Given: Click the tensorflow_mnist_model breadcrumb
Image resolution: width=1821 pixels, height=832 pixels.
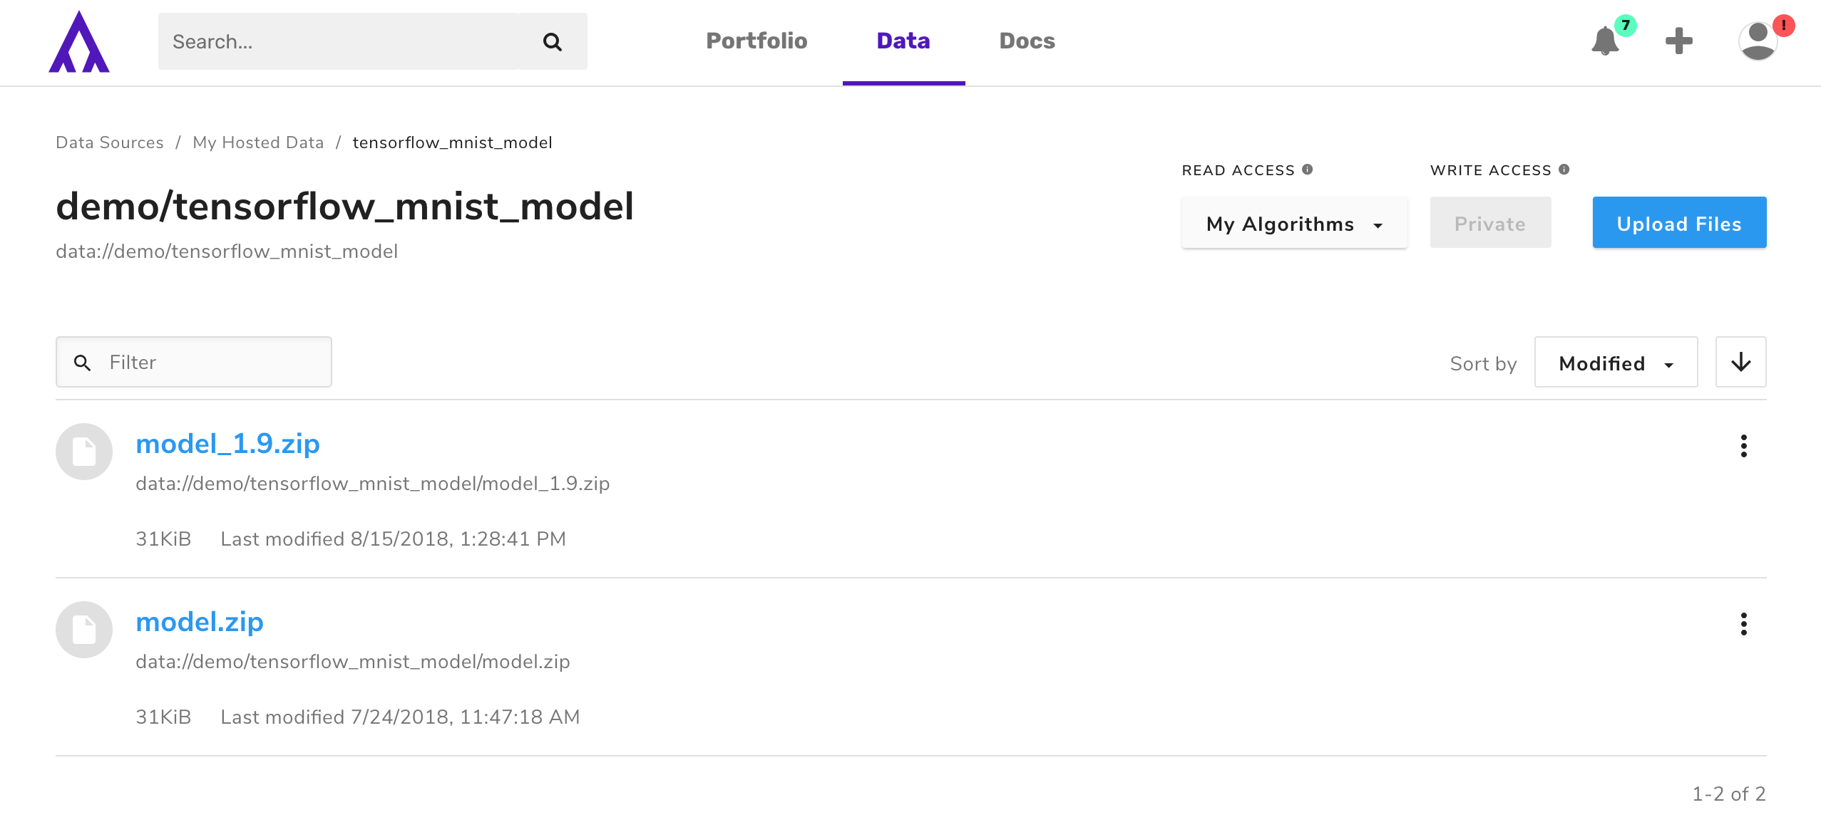Looking at the screenshot, I should 452,142.
